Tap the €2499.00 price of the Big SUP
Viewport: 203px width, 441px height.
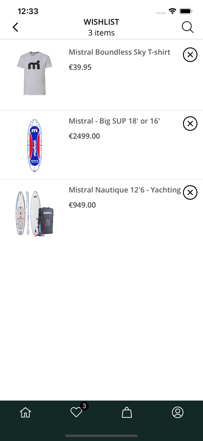(x=84, y=136)
